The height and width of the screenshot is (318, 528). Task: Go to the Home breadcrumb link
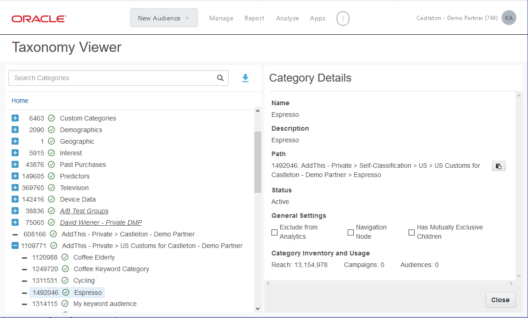[x=20, y=101]
